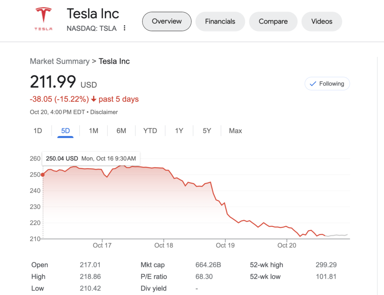Open the Compare tab
Image resolution: width=384 pixels, height=295 pixels.
point(273,21)
